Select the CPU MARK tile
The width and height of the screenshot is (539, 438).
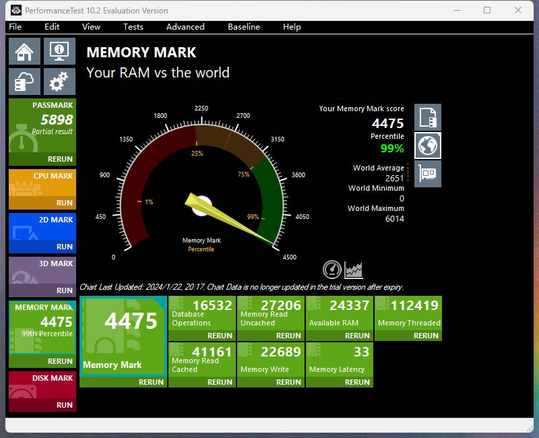42,183
